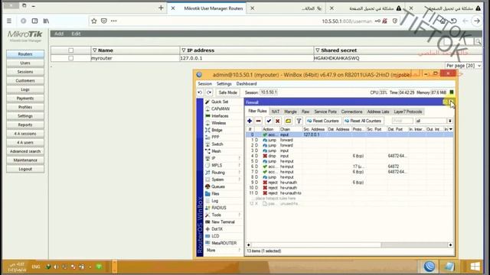
Task: Open Bridge in WinBox sidebar
Action: click(217, 130)
